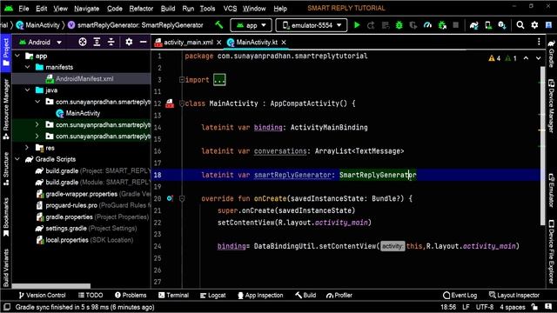Open the Problems tool window
Viewport: 557px width, 313px height.
[x=131, y=295]
